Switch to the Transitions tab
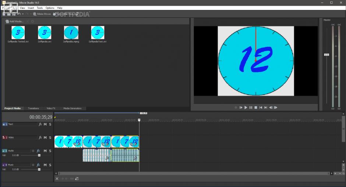Screen dimensions: 346x187 coord(33,108)
